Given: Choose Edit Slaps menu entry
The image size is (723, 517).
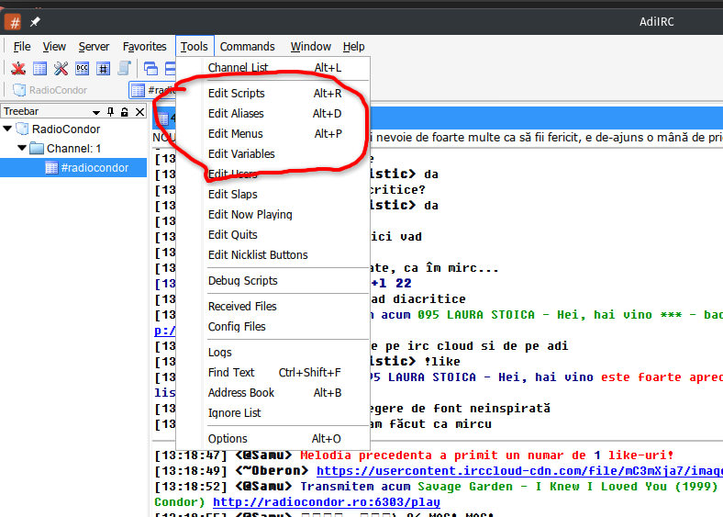Looking at the screenshot, I should click(273, 195).
